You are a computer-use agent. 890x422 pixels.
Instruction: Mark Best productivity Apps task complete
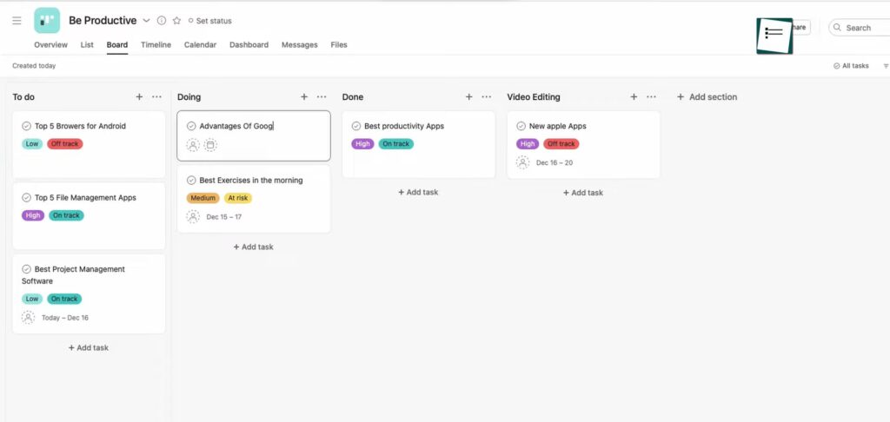point(356,126)
